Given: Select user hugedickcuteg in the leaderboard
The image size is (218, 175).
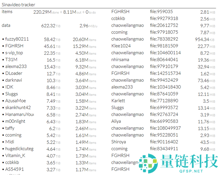Looking at the screenshot, I should (20, 149).
